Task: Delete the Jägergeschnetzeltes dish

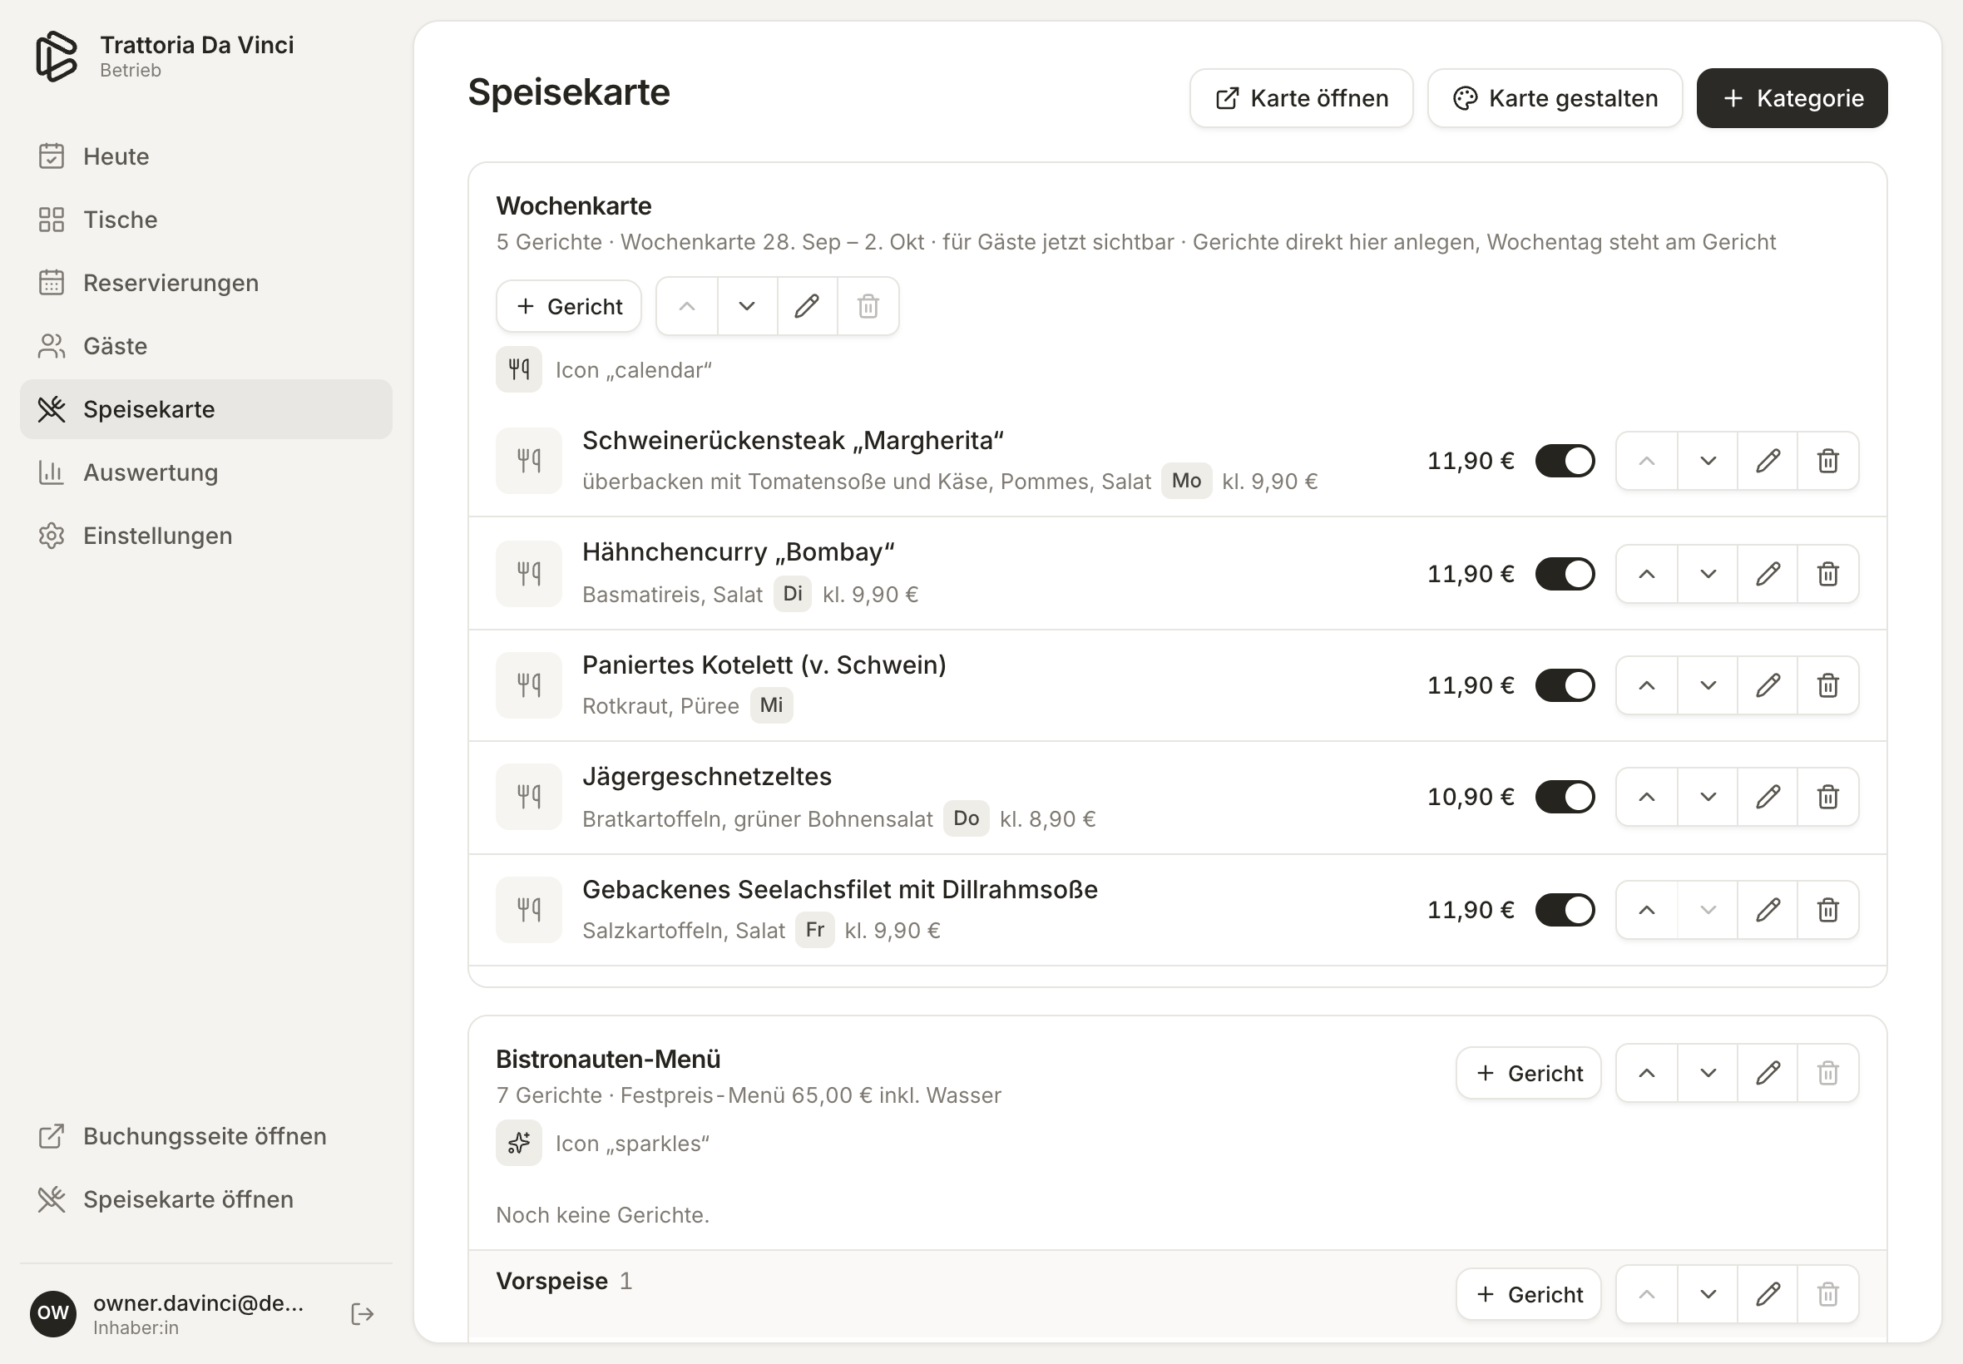Action: [1828, 797]
